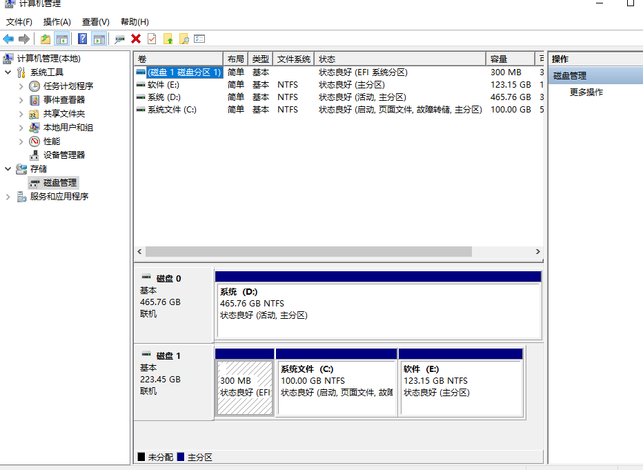This screenshot has width=643, height=470.
Task: Click the horizontal scrollbar right arrow
Action: [x=538, y=251]
